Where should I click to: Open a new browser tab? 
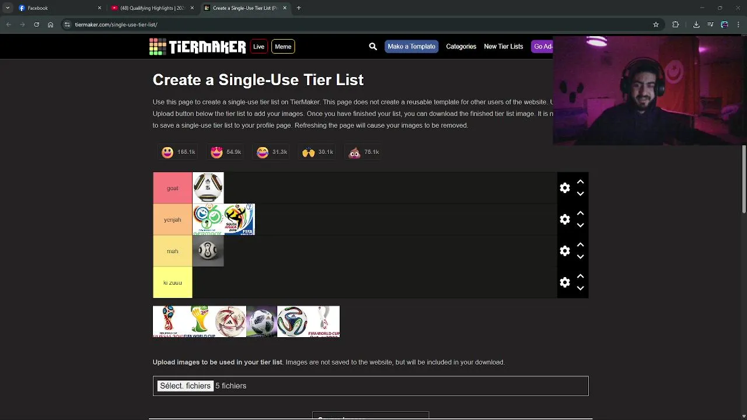coord(299,8)
